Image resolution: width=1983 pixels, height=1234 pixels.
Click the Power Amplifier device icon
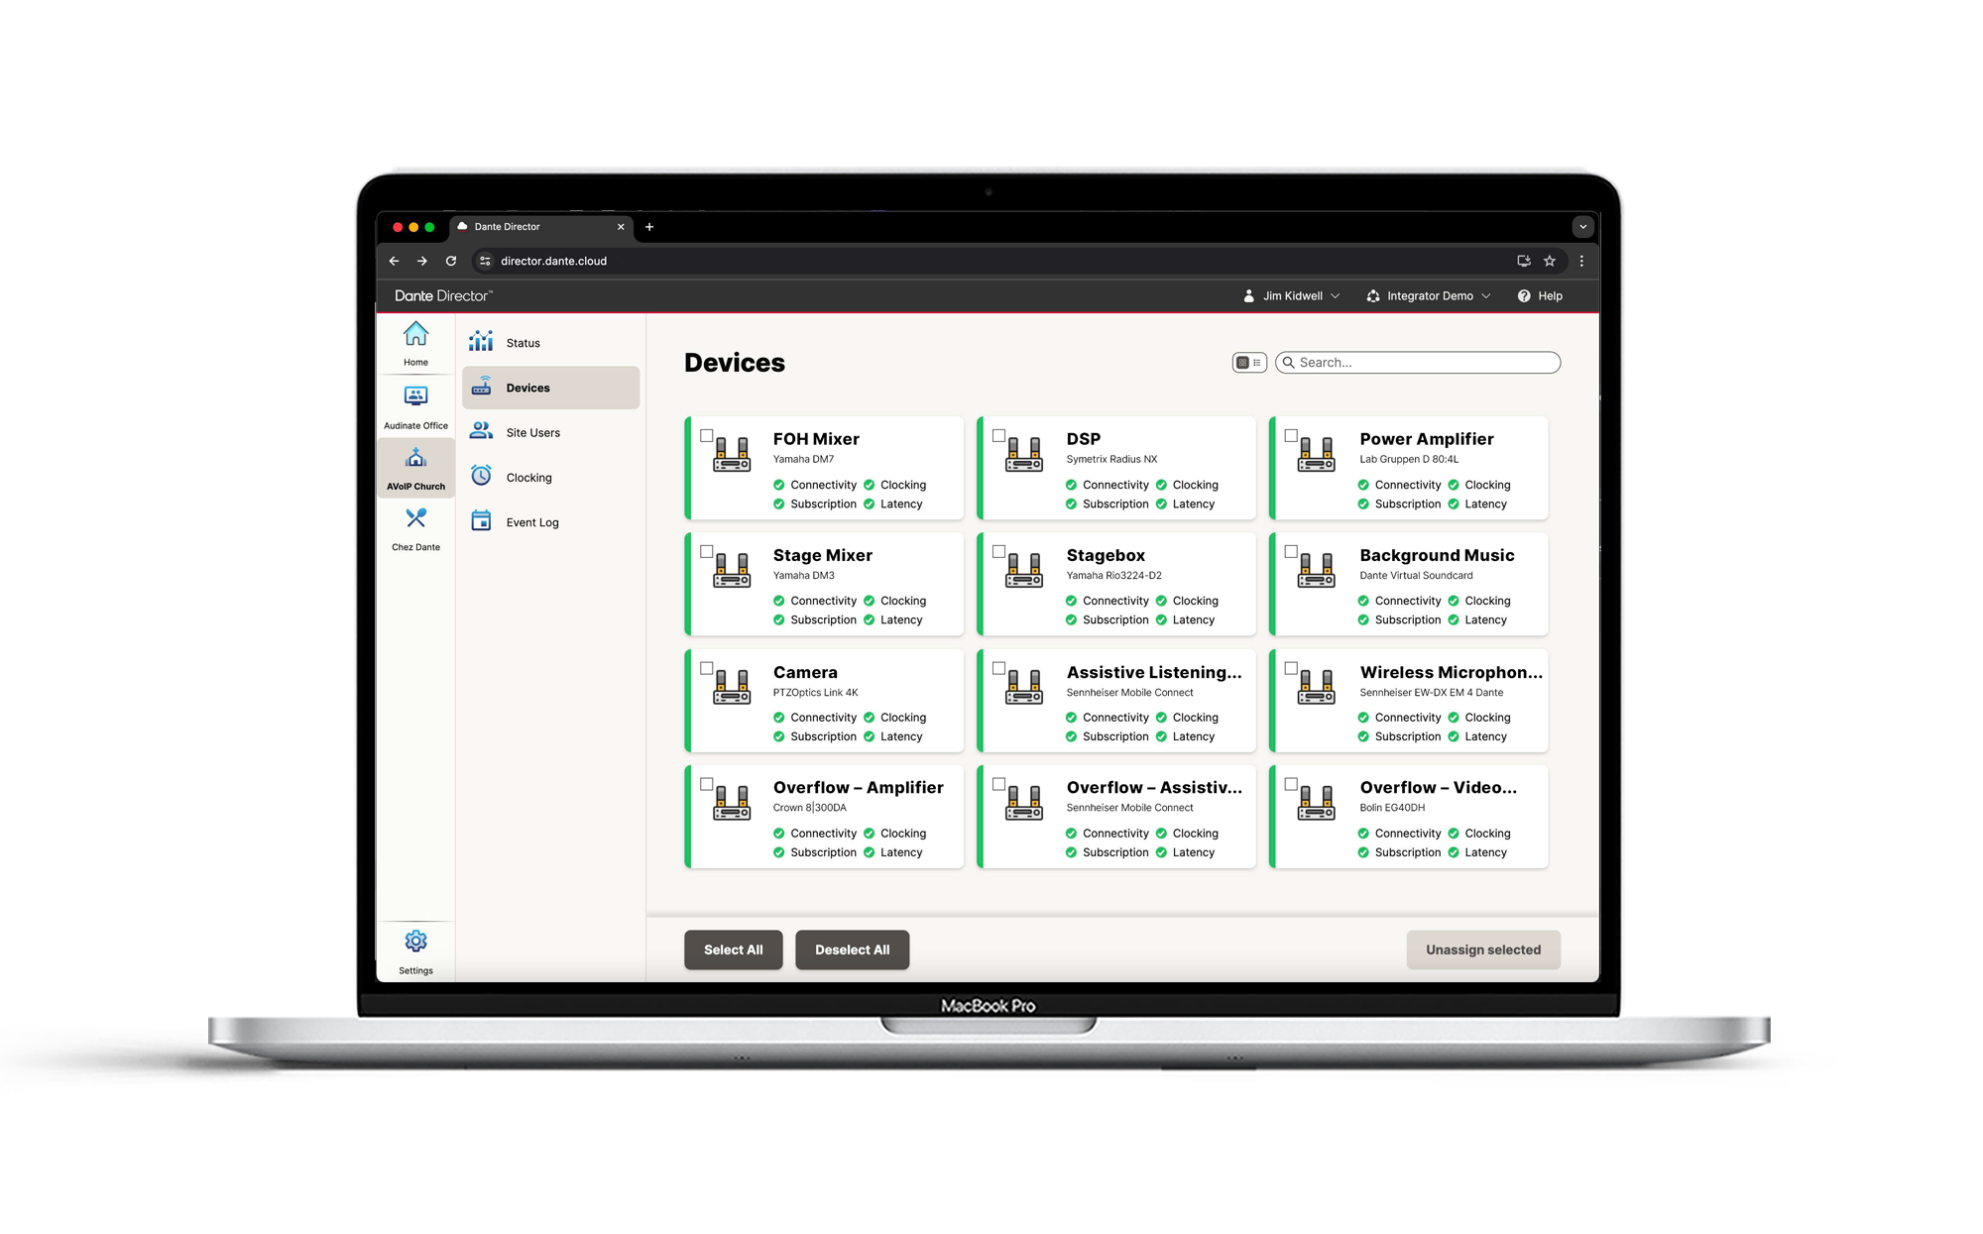pyautogui.click(x=1317, y=454)
